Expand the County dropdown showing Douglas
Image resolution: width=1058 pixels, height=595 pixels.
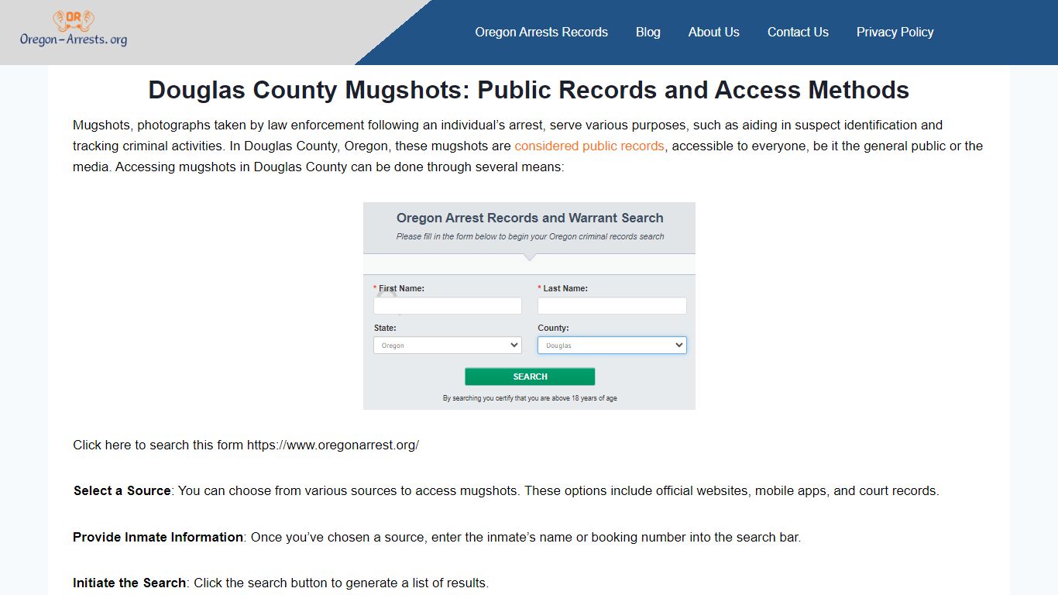(x=612, y=346)
